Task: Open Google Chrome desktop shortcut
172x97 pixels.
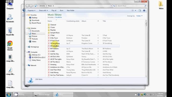Action: (x=10, y=46)
